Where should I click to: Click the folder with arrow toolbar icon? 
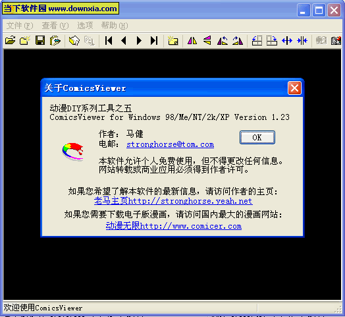55,41
